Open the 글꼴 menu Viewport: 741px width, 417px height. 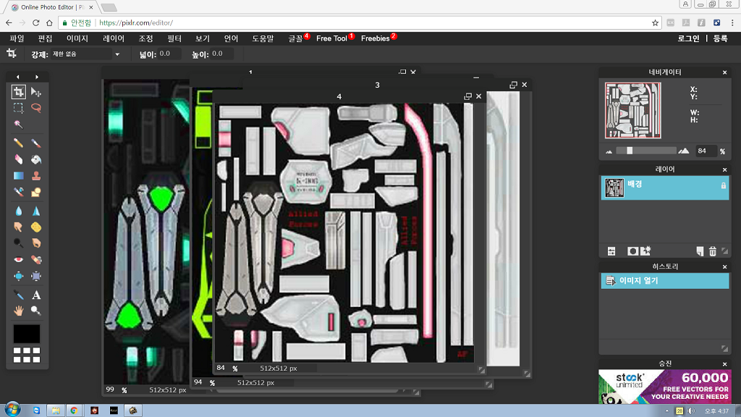click(x=296, y=38)
